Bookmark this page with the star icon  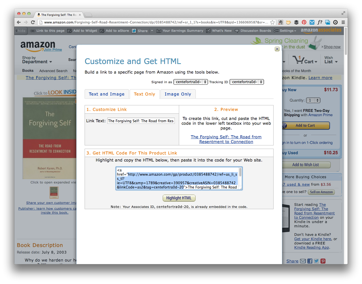272,22
